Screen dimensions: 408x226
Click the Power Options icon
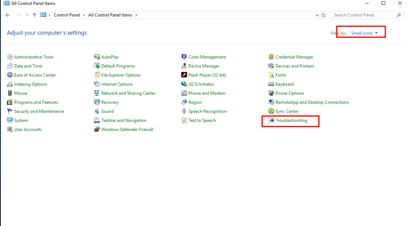pyautogui.click(x=271, y=93)
